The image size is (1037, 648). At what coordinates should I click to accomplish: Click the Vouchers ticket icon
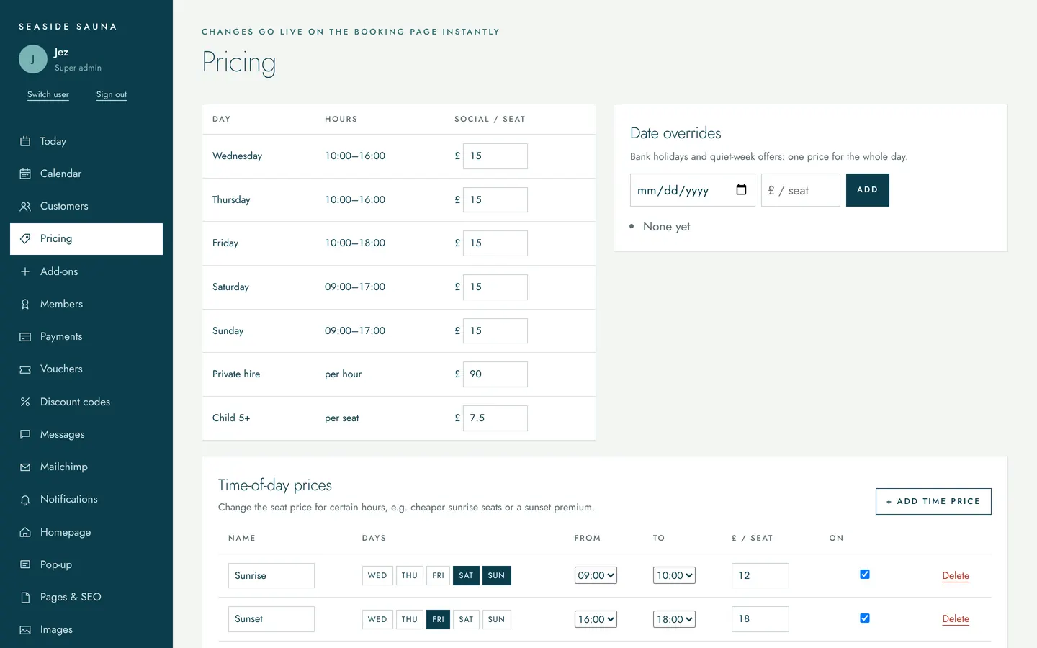tap(25, 369)
